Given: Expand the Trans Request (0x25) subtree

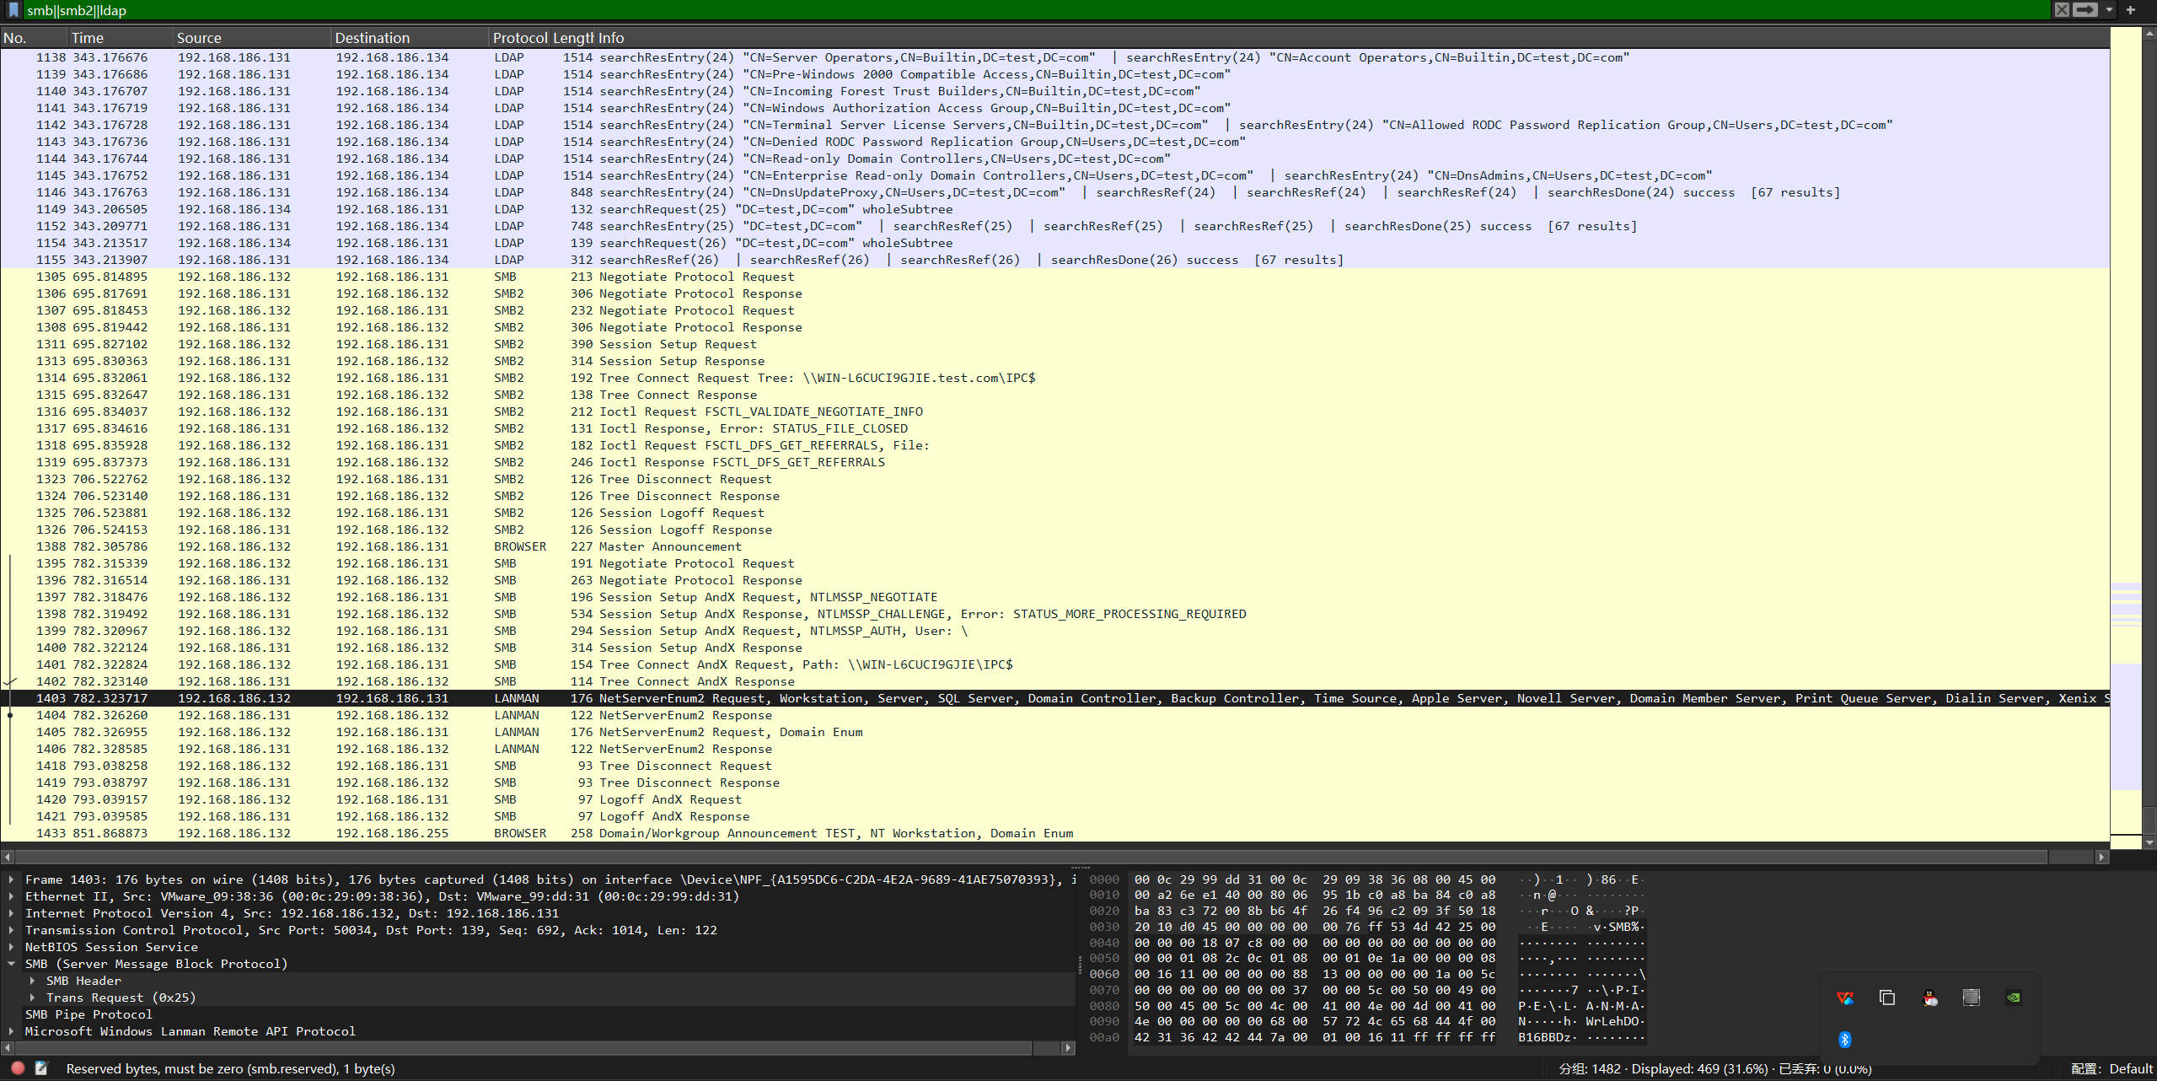Looking at the screenshot, I should [32, 997].
